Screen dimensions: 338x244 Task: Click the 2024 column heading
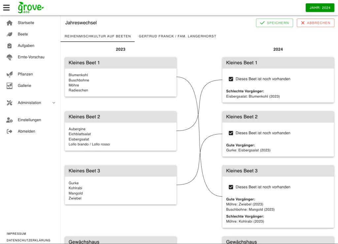(x=278, y=49)
